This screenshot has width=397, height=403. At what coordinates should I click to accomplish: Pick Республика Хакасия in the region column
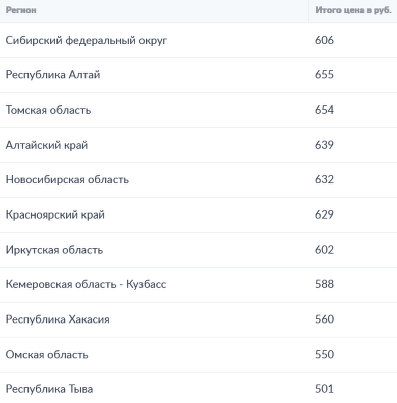58,319
